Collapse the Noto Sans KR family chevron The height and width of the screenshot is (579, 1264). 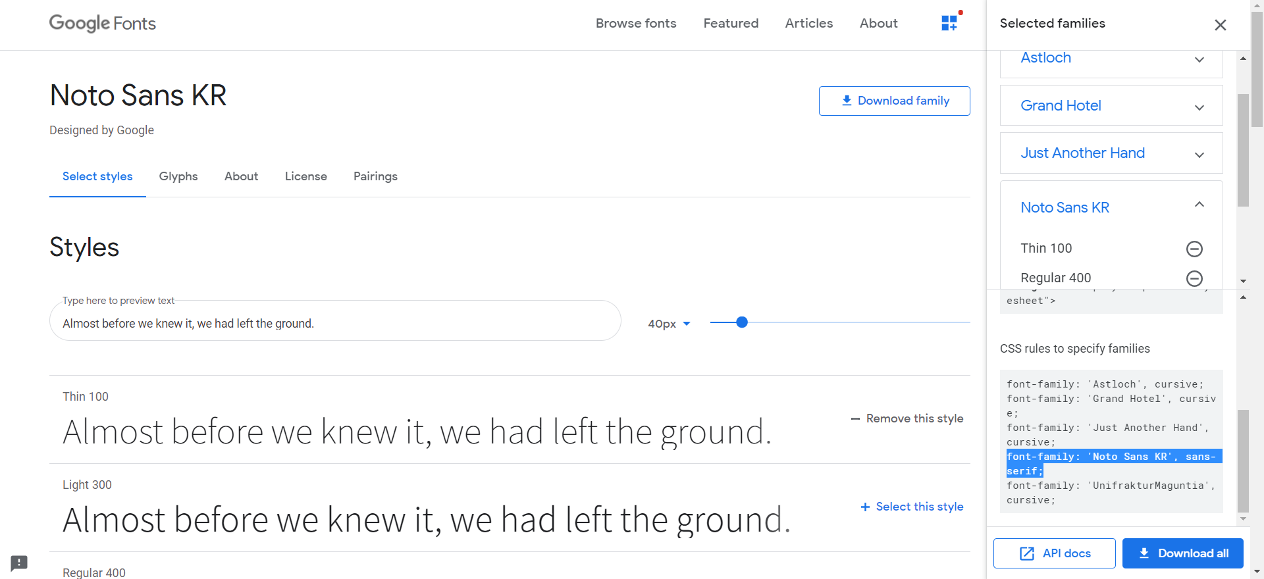tap(1199, 205)
